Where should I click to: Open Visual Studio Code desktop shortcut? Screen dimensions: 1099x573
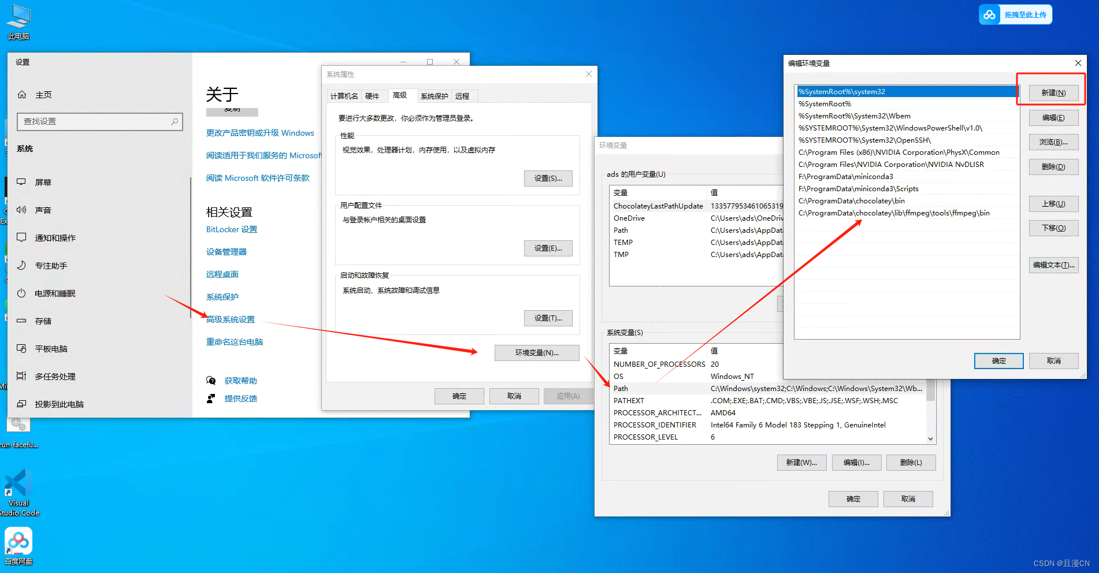[x=18, y=492]
